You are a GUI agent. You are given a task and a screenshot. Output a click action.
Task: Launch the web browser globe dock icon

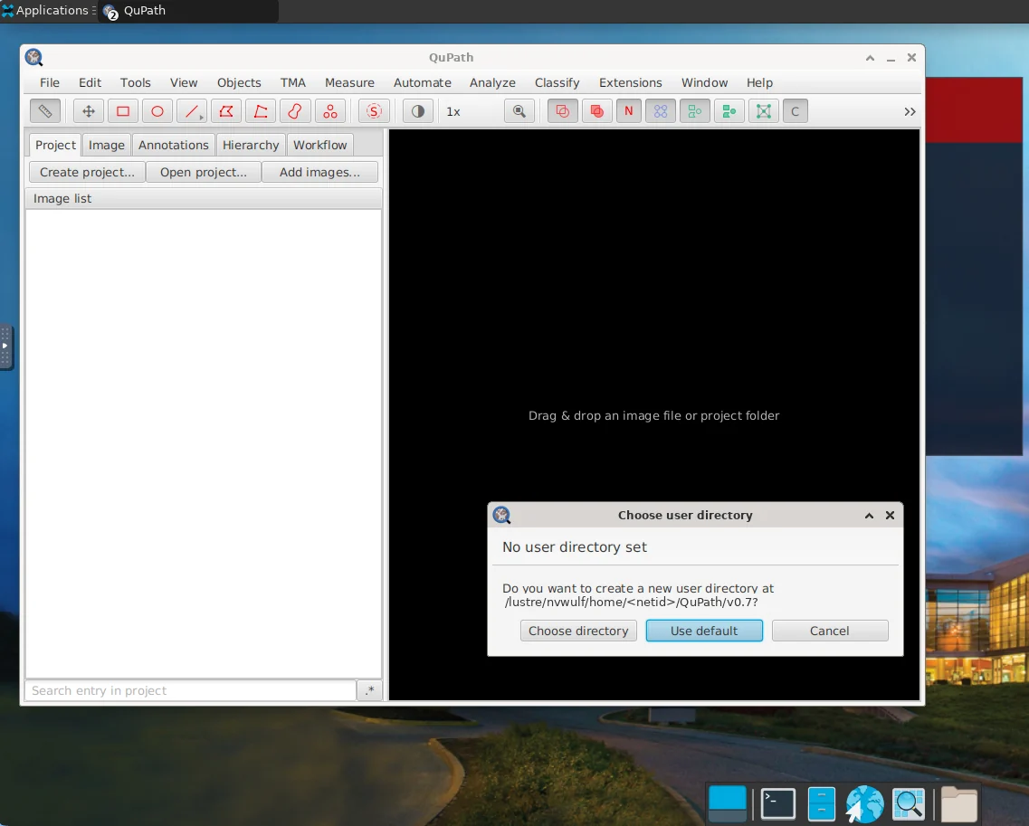(x=864, y=803)
